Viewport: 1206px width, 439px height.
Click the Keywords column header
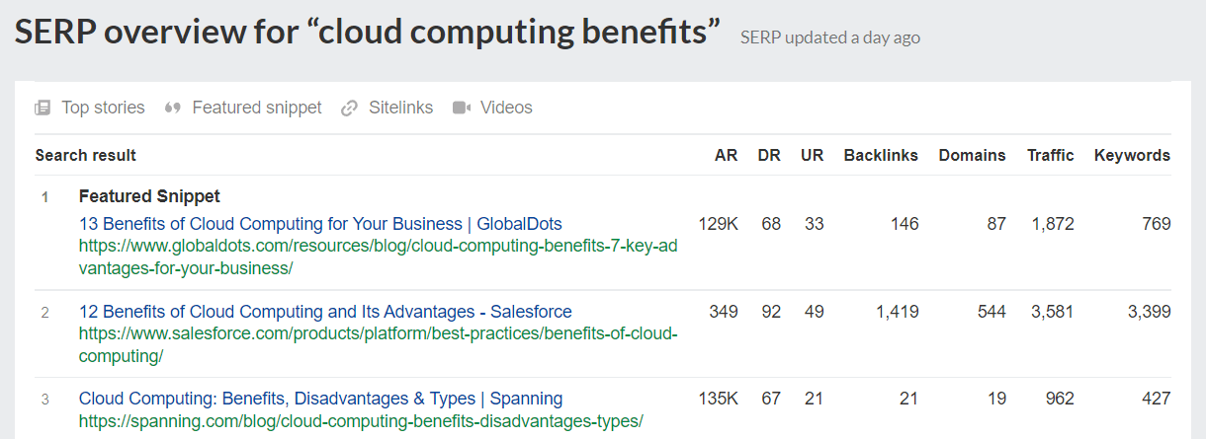[x=1132, y=155]
